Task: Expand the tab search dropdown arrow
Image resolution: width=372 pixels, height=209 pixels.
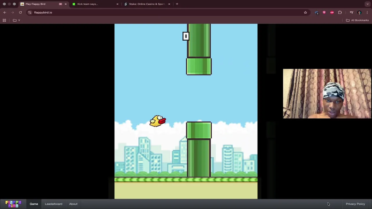Action: click(x=368, y=4)
